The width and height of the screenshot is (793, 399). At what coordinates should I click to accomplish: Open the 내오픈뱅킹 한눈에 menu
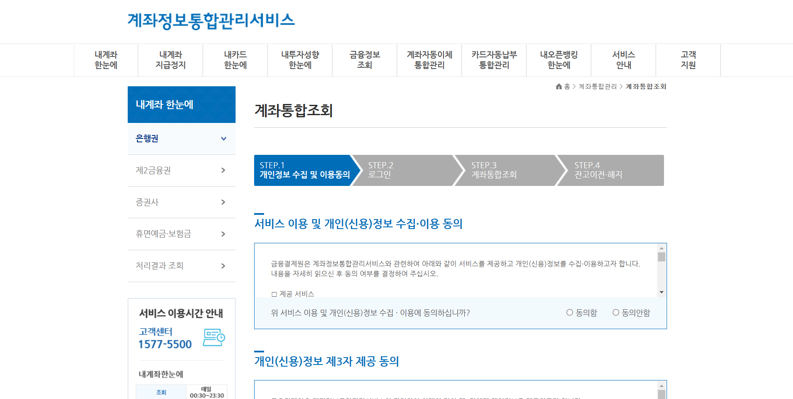pyautogui.click(x=558, y=60)
